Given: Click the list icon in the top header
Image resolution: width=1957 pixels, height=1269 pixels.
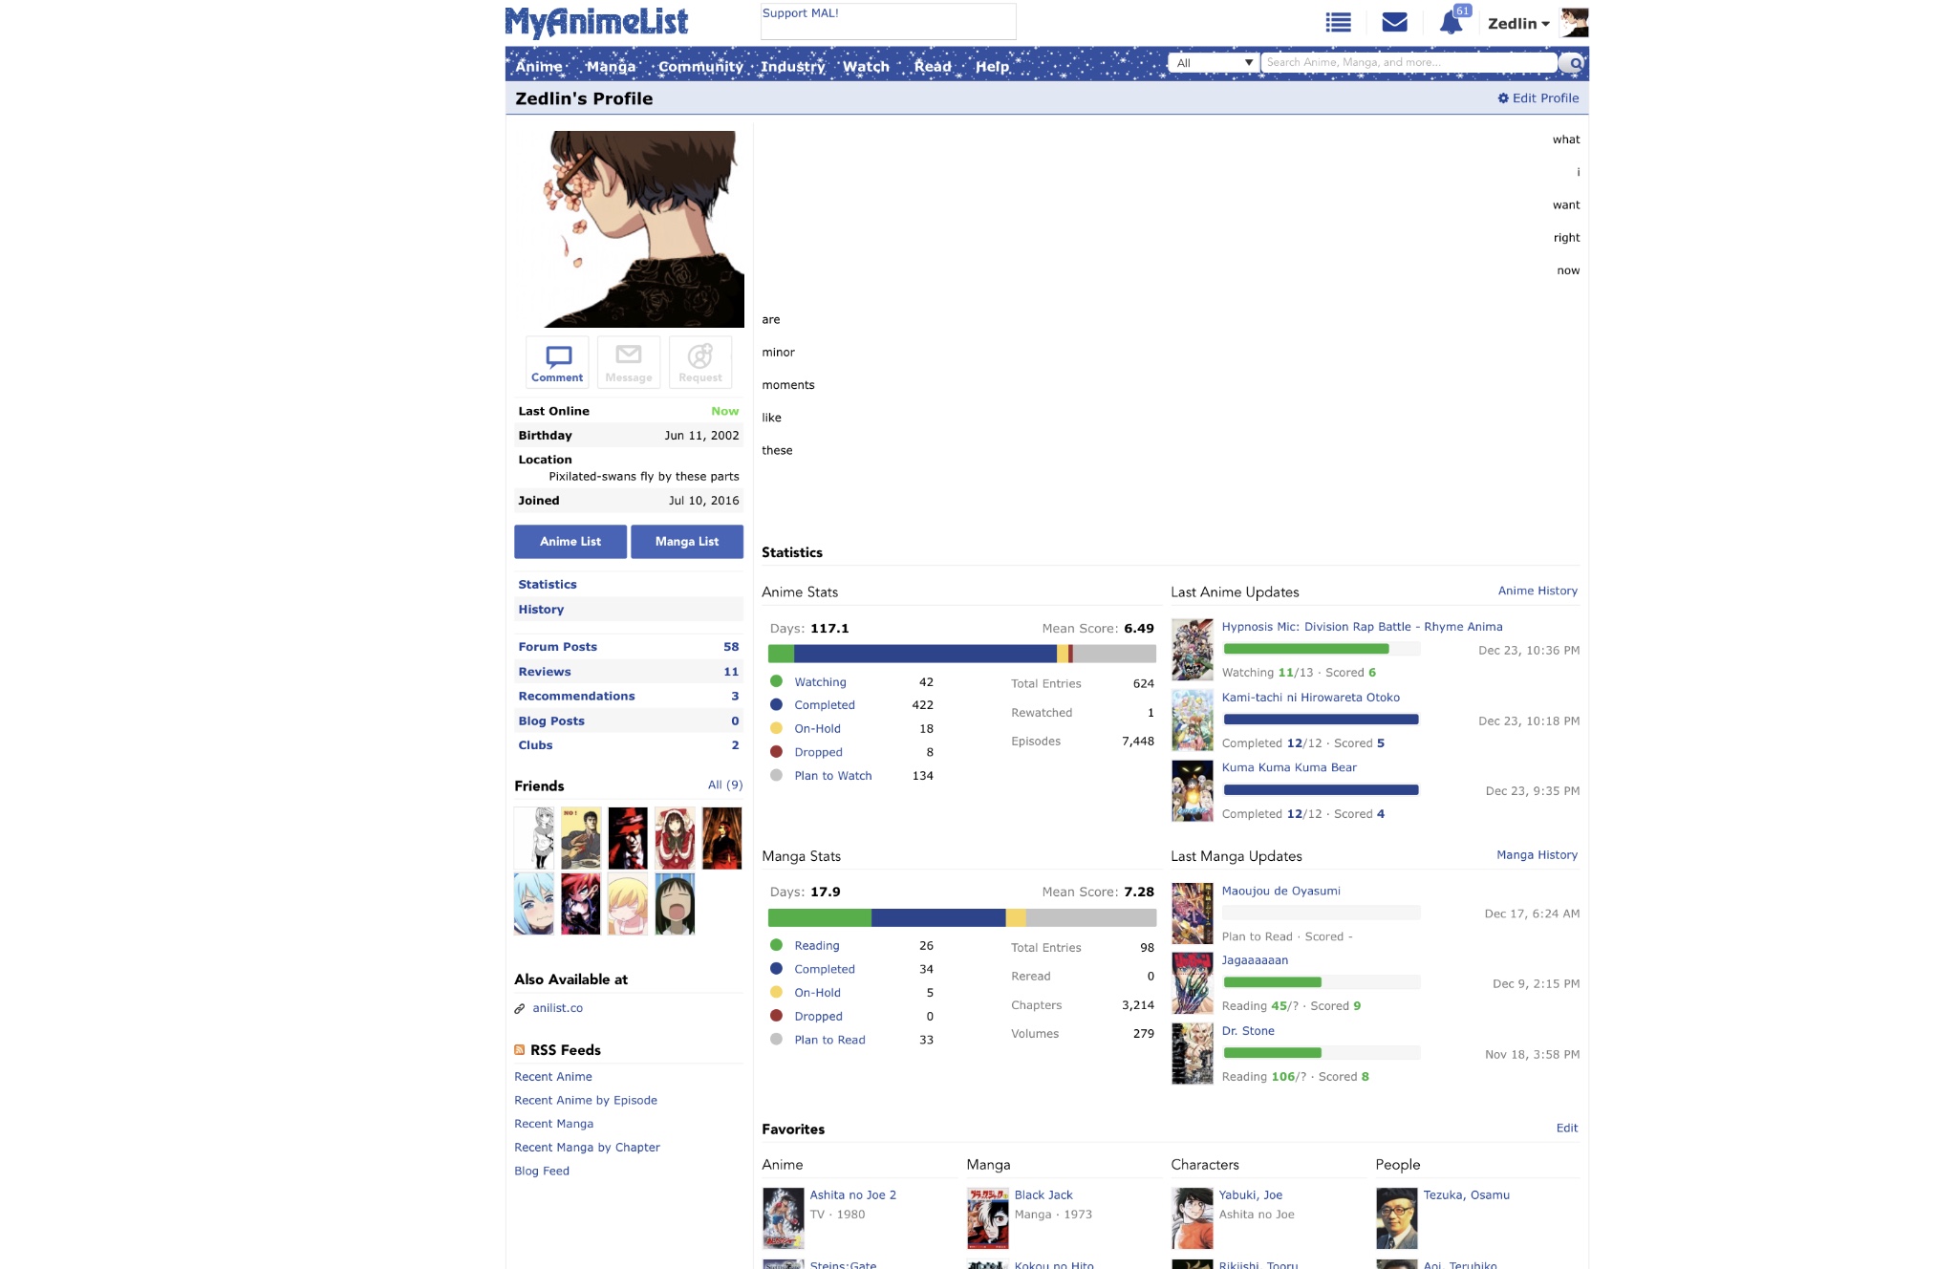Looking at the screenshot, I should click(x=1337, y=21).
